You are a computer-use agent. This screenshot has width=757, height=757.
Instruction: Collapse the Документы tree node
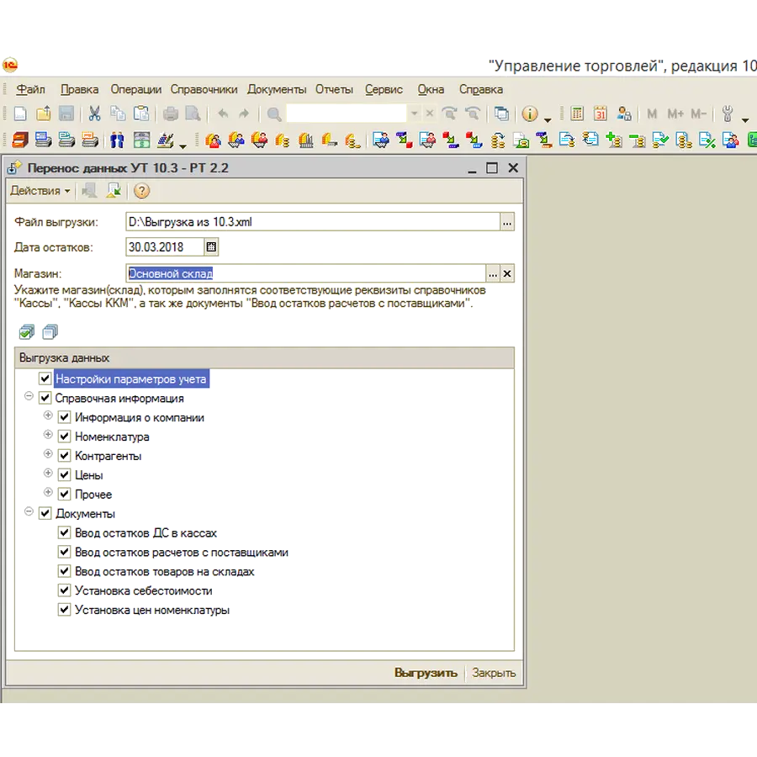[x=29, y=511]
